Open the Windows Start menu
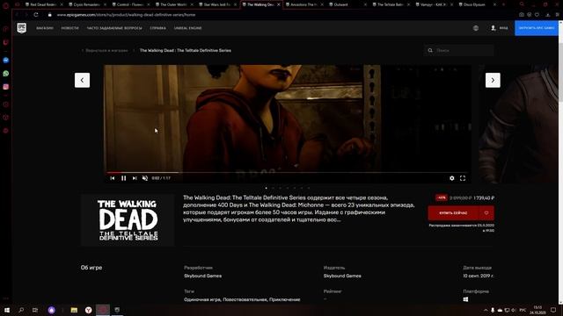This screenshot has width=563, height=316. [7, 310]
